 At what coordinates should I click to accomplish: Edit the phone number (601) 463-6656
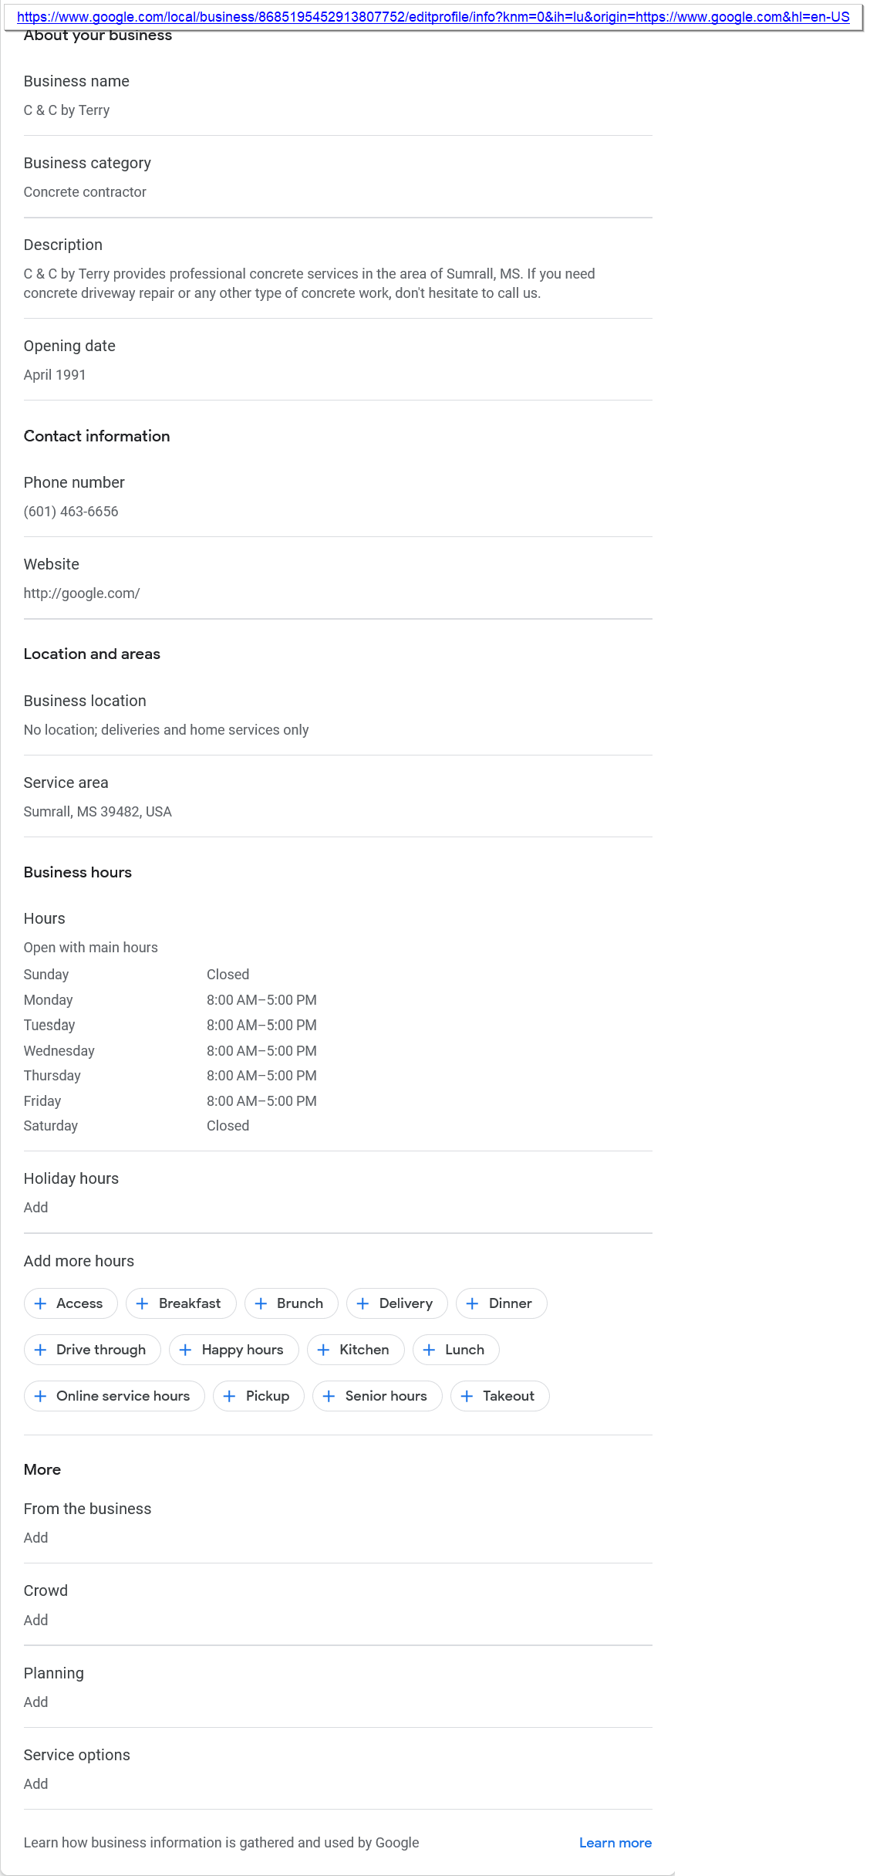71,512
